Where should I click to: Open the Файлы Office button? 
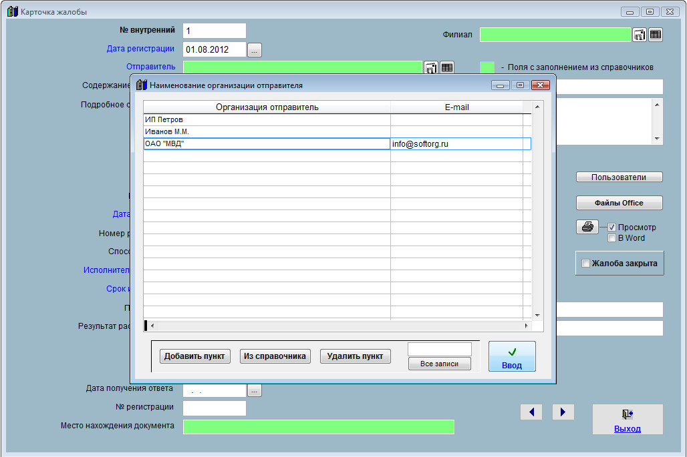[x=619, y=203]
